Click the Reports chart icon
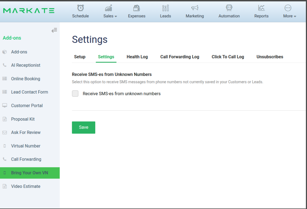 (261, 8)
